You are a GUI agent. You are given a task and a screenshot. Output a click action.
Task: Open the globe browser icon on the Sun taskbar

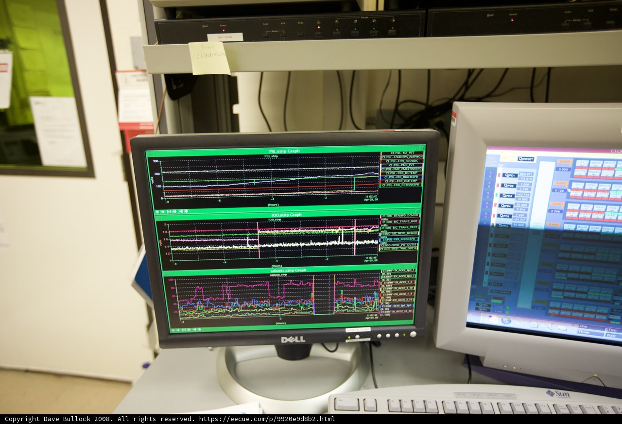click(506, 321)
